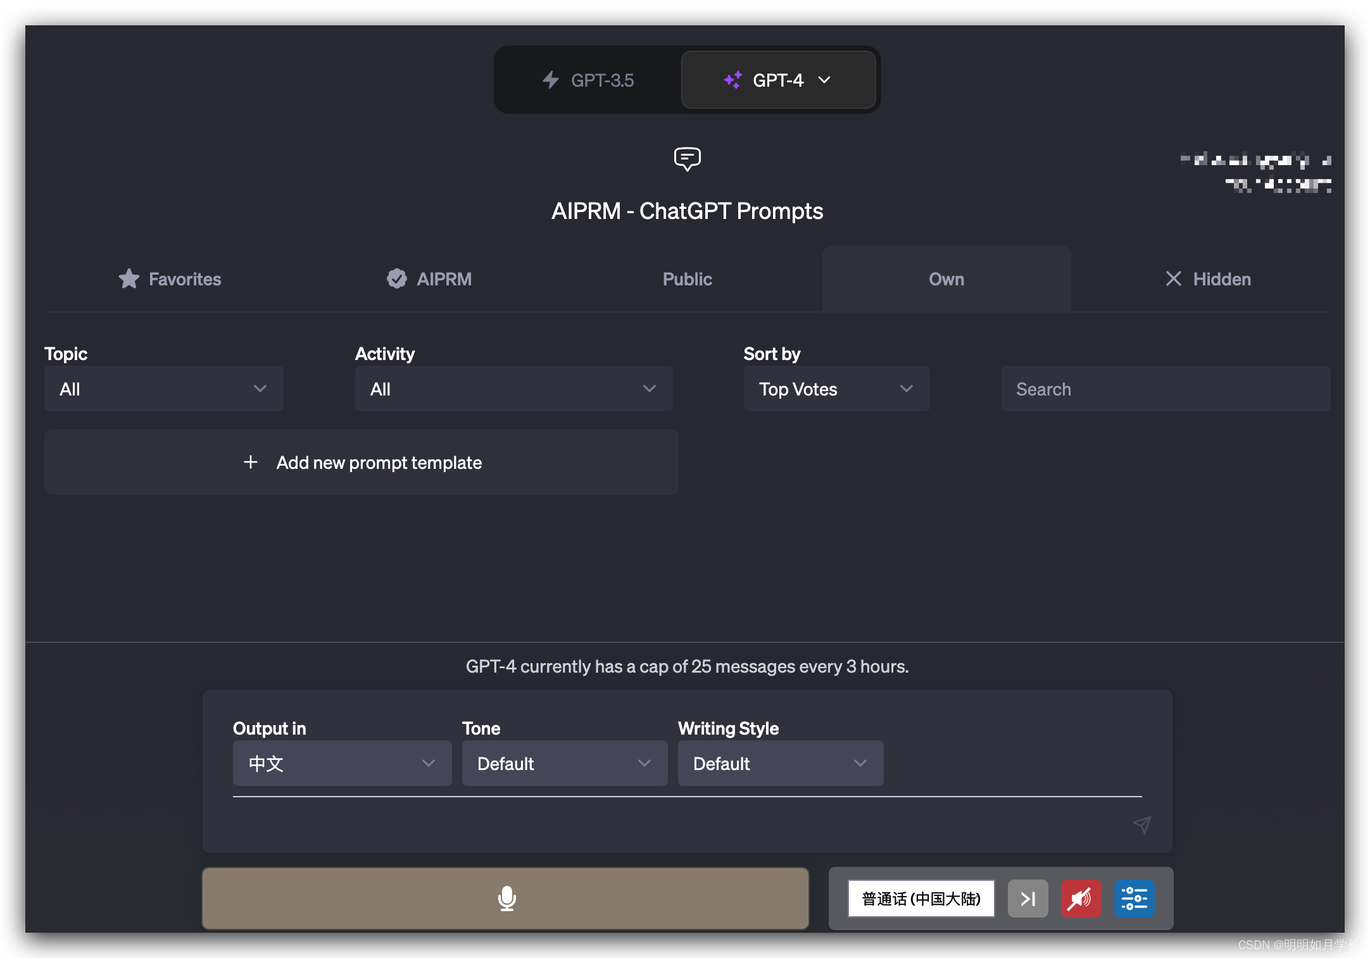This screenshot has width=1370, height=958.
Task: Open the Writing Style dropdown
Action: (781, 763)
